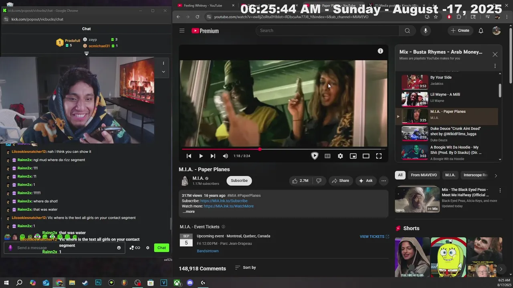This screenshot has height=288, width=513.
Task: Click the YouTube search magnifier button
Action: pyautogui.click(x=407, y=31)
